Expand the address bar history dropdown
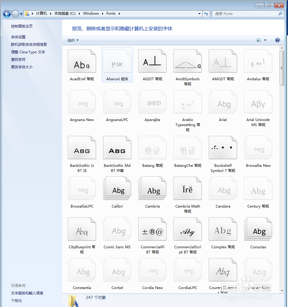 coord(199,14)
